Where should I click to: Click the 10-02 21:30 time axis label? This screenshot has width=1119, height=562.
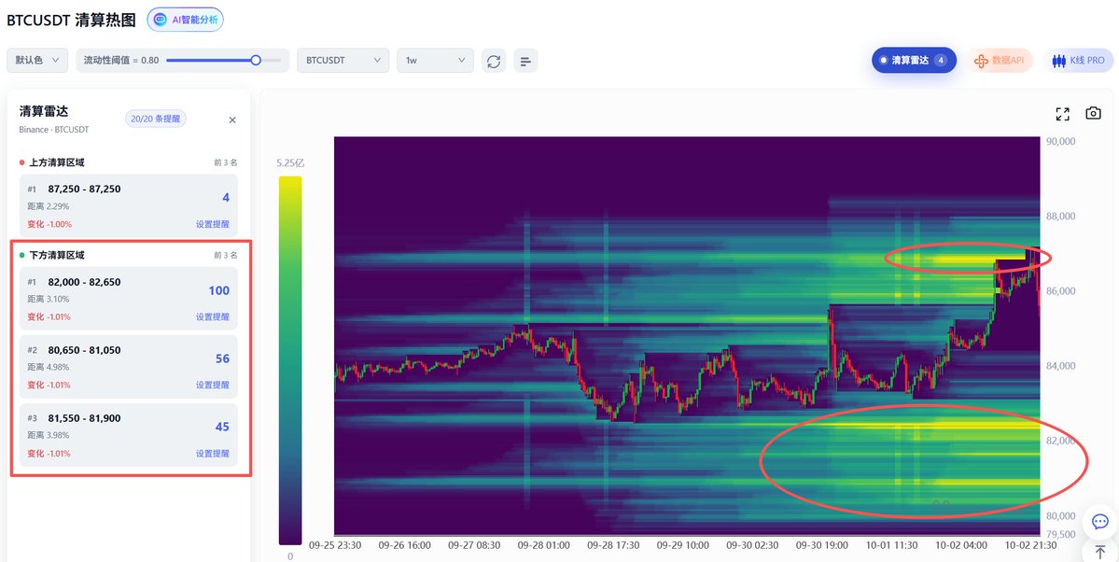click(1029, 545)
